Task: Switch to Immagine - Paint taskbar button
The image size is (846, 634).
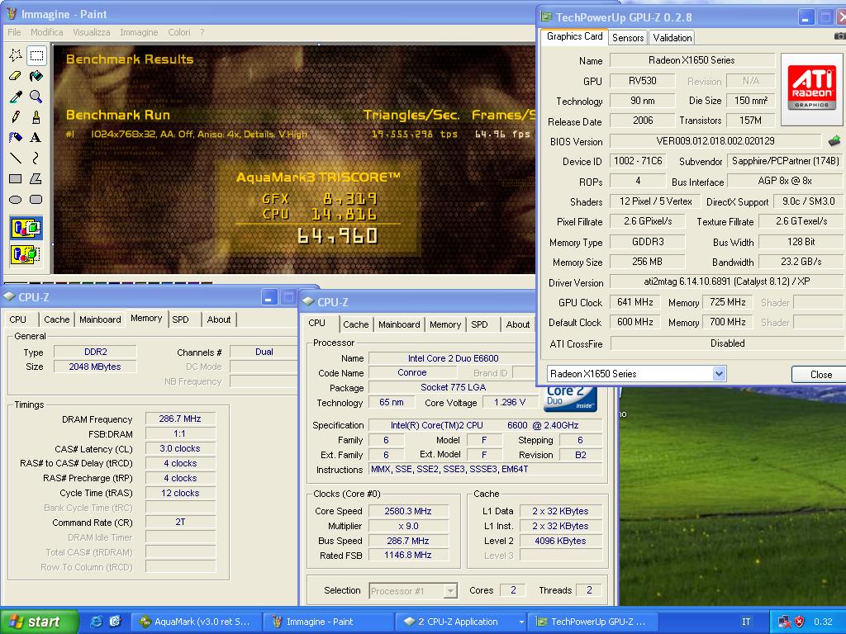Action: pos(330,622)
